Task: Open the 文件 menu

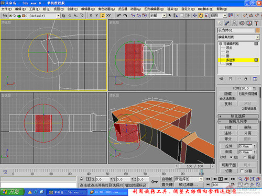Action: pos(7,9)
